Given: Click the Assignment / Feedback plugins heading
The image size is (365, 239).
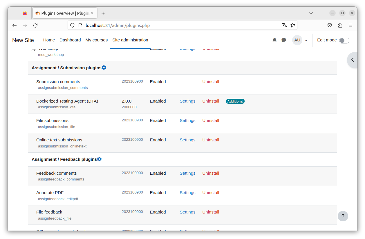Looking at the screenshot, I should click(64, 159).
